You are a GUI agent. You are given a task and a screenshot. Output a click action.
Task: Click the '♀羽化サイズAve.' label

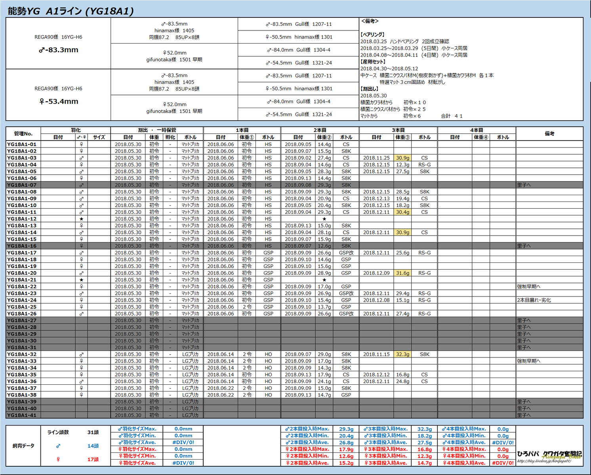pos(137,463)
